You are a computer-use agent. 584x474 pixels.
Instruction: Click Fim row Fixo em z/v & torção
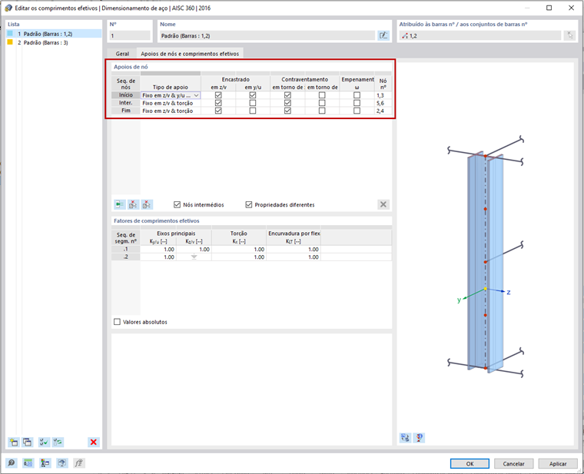tap(171, 111)
